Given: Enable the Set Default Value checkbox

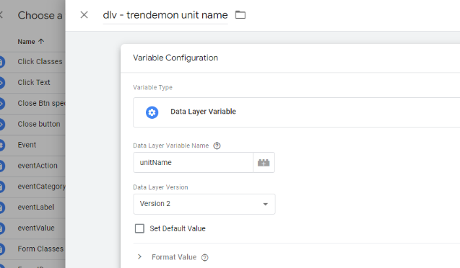Looking at the screenshot, I should click(139, 228).
